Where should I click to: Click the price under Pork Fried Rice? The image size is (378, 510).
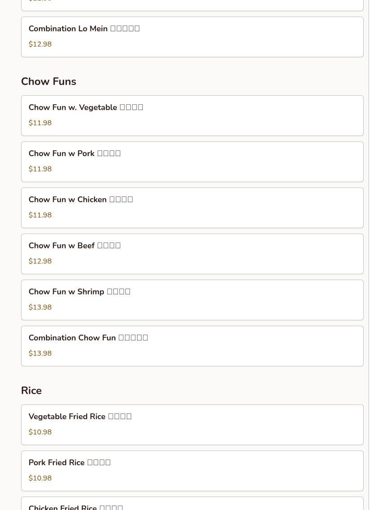pos(40,478)
